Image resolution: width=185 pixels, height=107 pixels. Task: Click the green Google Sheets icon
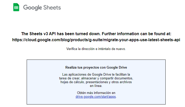[x=16, y=7]
